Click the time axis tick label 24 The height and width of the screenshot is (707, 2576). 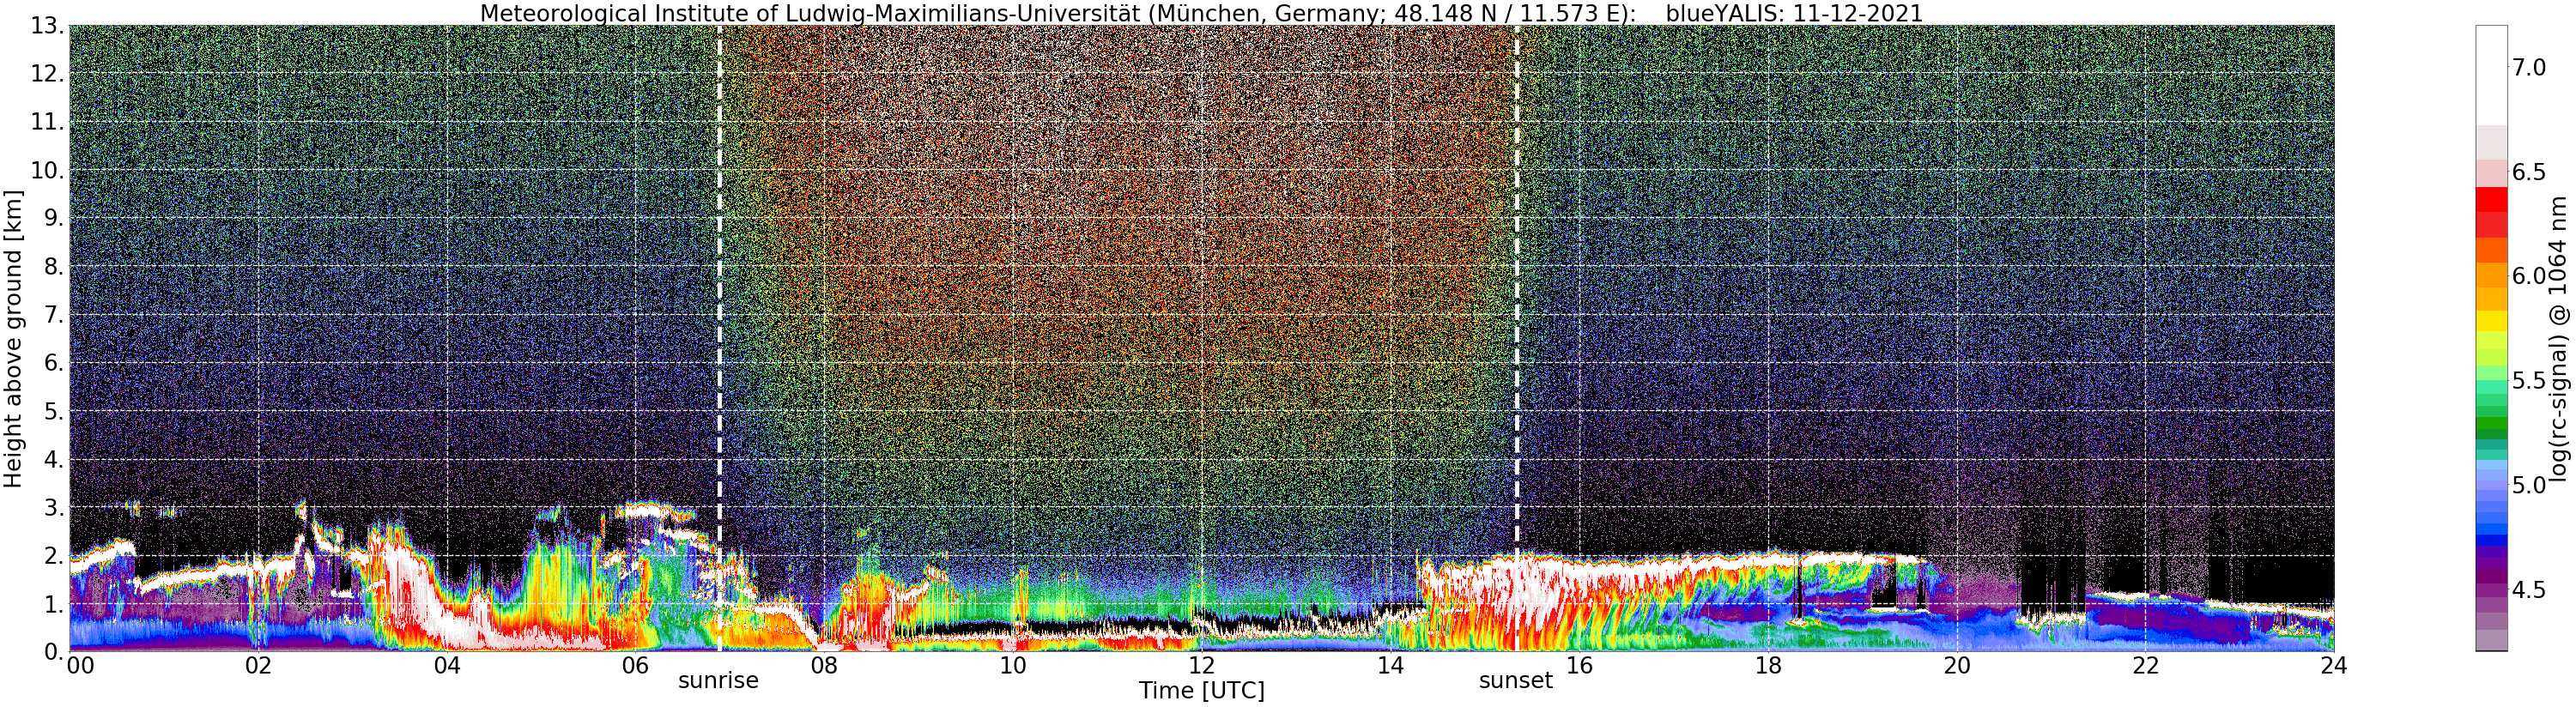(x=2334, y=665)
